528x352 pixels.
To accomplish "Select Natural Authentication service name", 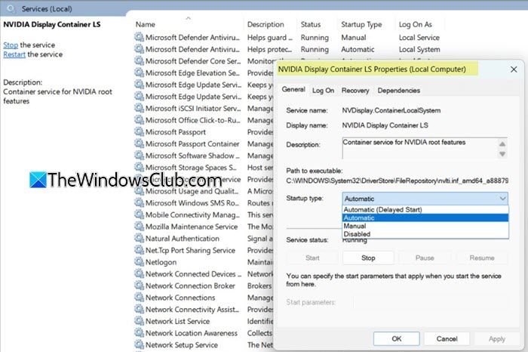I will click(x=183, y=239).
